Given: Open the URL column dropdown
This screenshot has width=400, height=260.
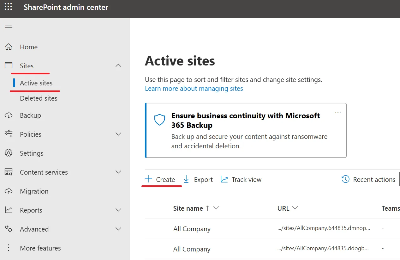Looking at the screenshot, I should (x=295, y=208).
